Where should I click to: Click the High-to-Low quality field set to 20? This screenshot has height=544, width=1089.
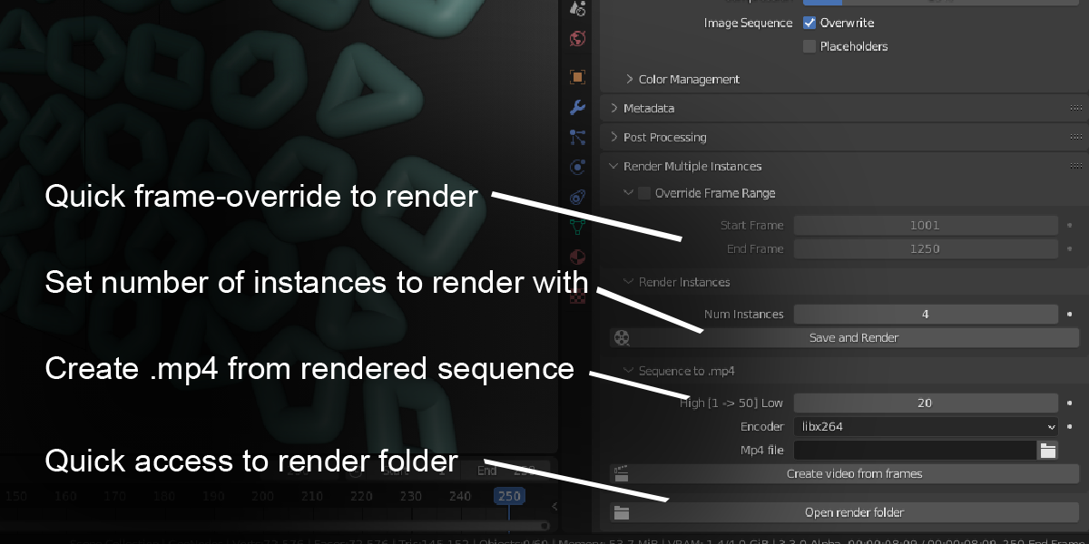pyautogui.click(x=925, y=403)
